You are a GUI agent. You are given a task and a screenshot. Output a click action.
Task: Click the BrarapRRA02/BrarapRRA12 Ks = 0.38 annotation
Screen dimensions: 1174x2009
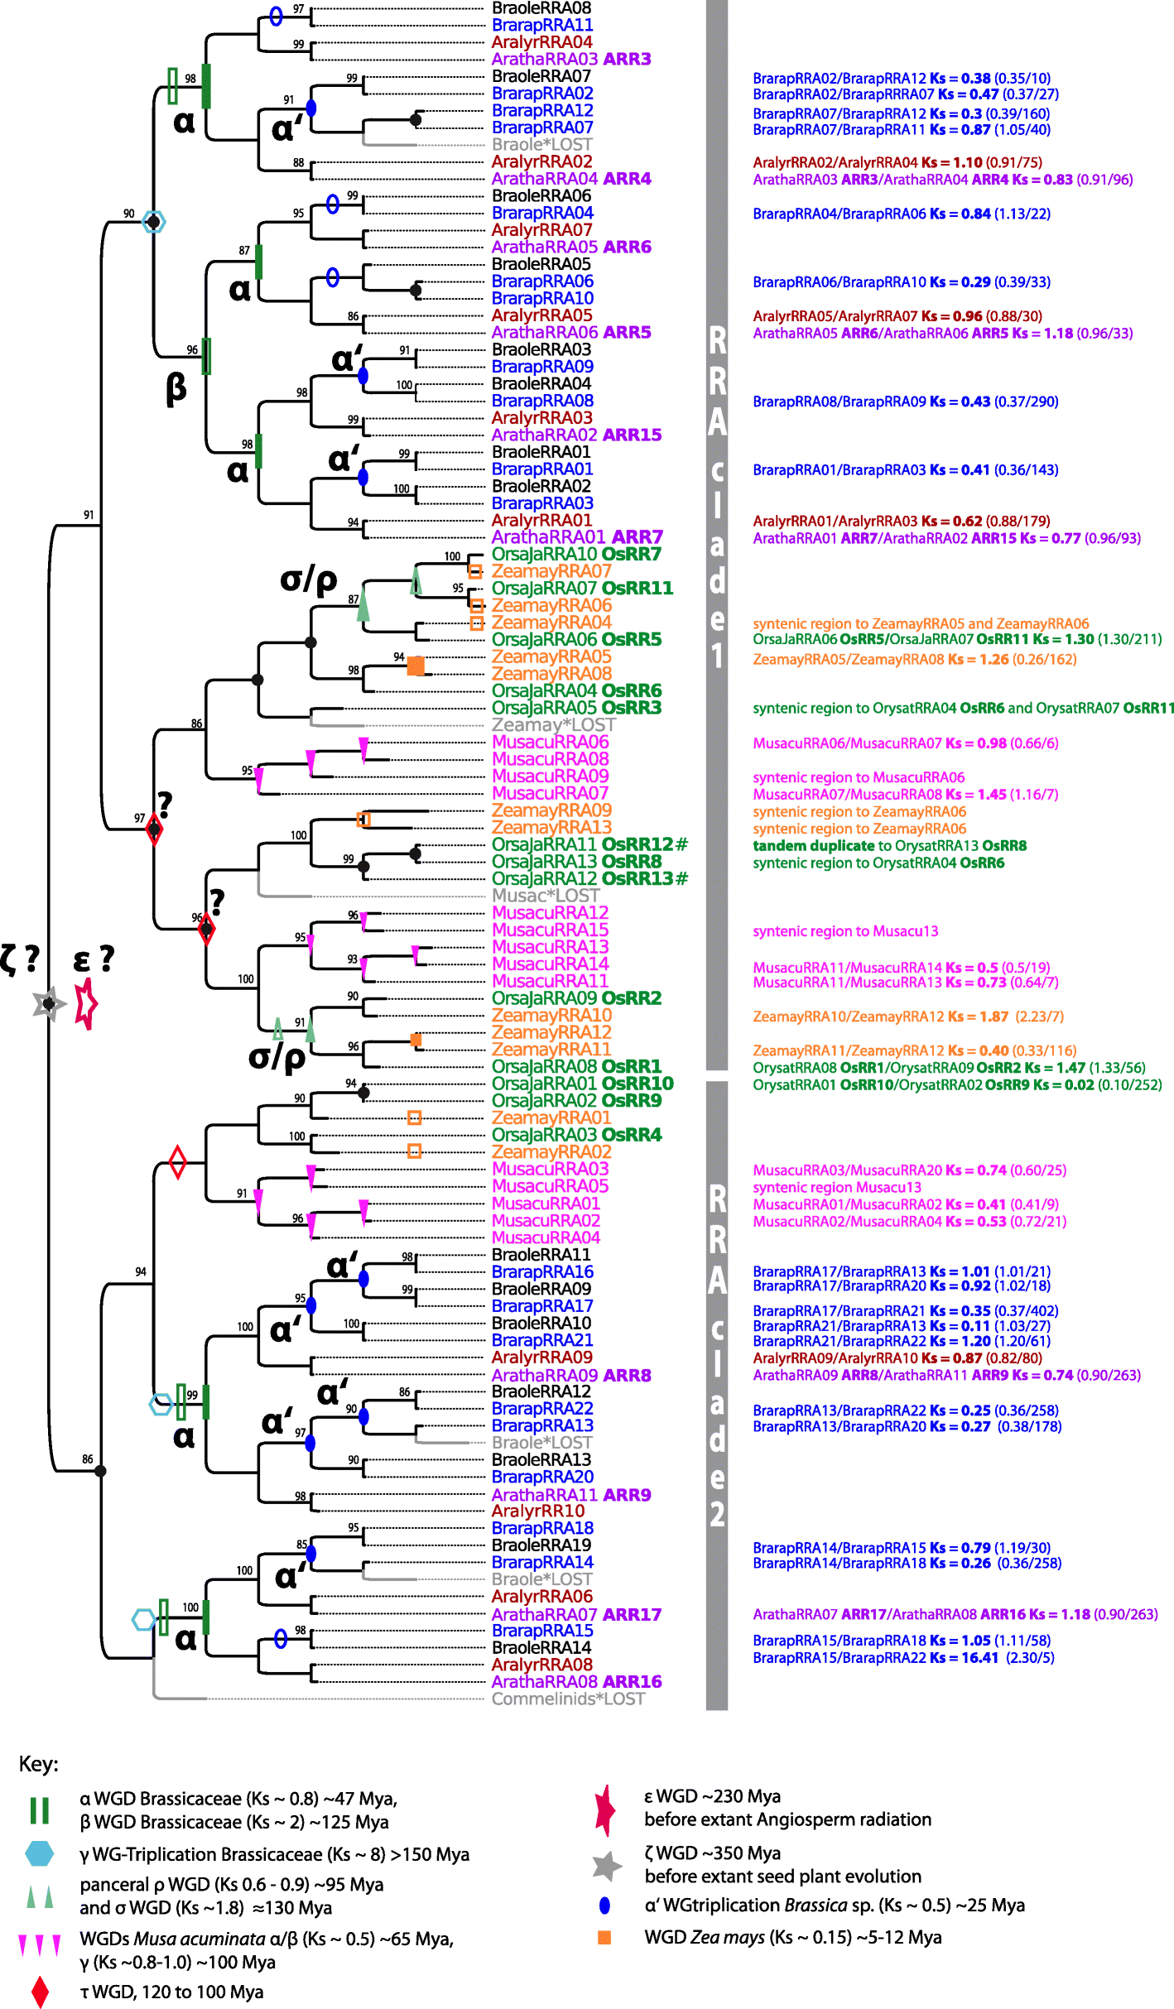pyautogui.click(x=902, y=79)
